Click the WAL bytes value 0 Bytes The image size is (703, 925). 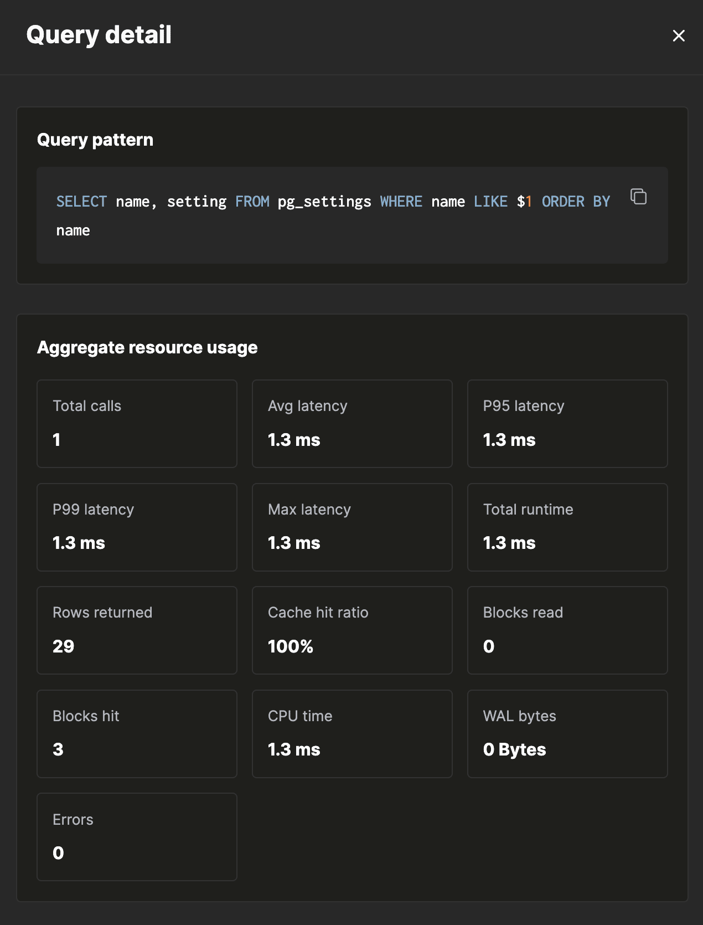tap(515, 749)
